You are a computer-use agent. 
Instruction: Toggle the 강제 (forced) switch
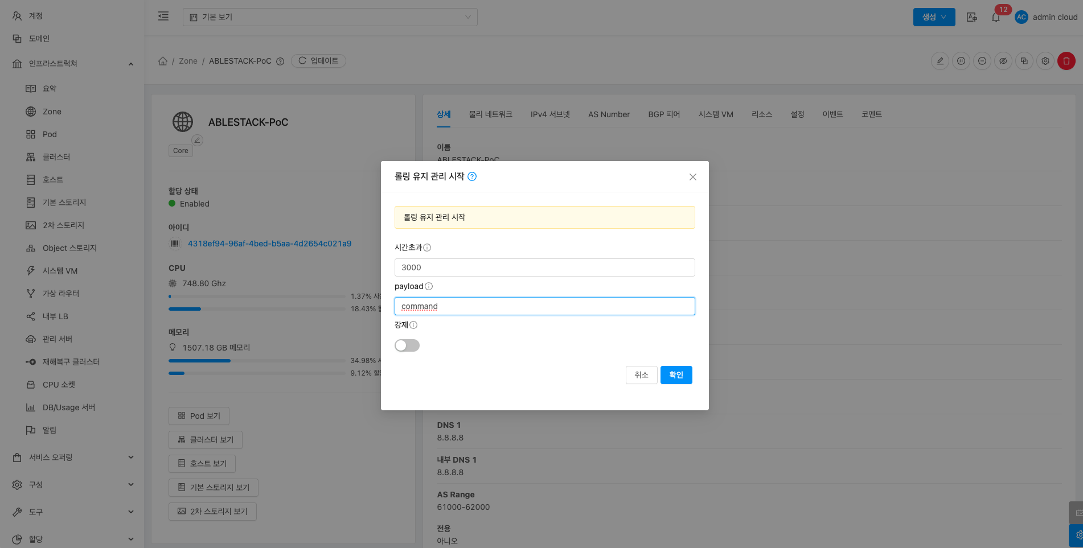407,345
